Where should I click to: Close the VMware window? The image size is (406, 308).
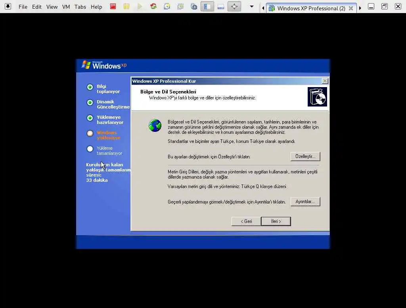(398, 6)
